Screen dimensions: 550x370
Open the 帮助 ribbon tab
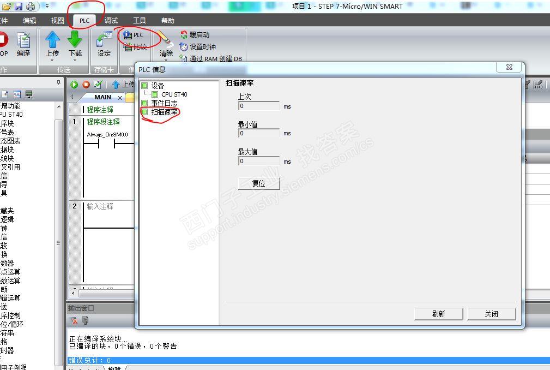168,21
